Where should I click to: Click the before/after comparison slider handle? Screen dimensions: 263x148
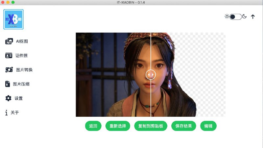point(151,75)
